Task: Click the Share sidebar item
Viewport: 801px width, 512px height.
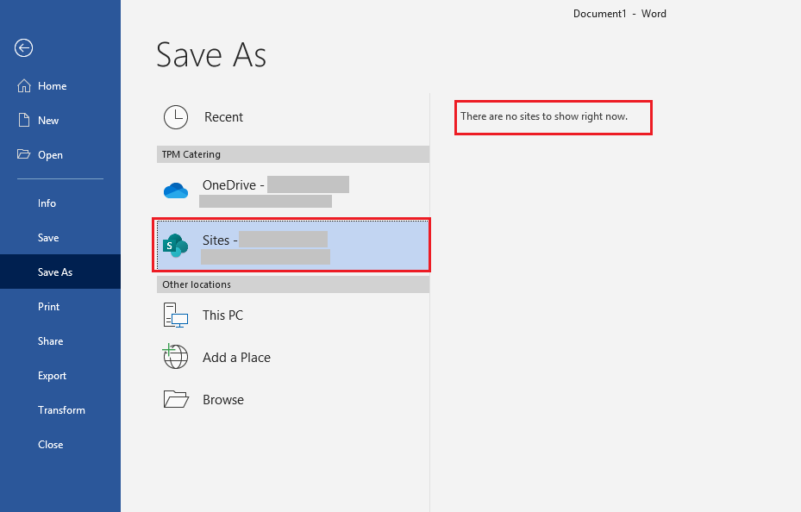Action: 50,340
